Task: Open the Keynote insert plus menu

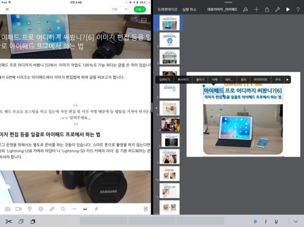Action: click(256, 9)
